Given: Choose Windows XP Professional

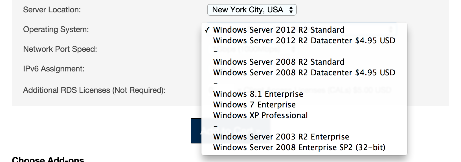Looking at the screenshot, I should pos(260,115).
